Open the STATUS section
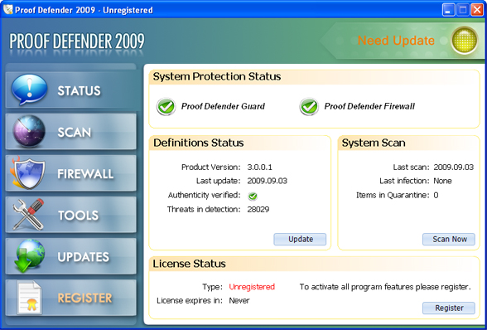Screen dimensions: 487x330 [x=71, y=90]
